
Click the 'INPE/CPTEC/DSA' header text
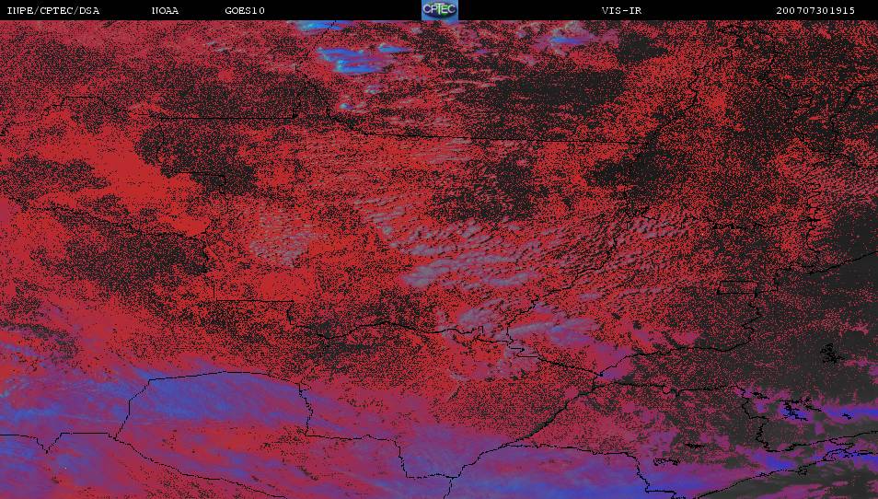point(53,11)
